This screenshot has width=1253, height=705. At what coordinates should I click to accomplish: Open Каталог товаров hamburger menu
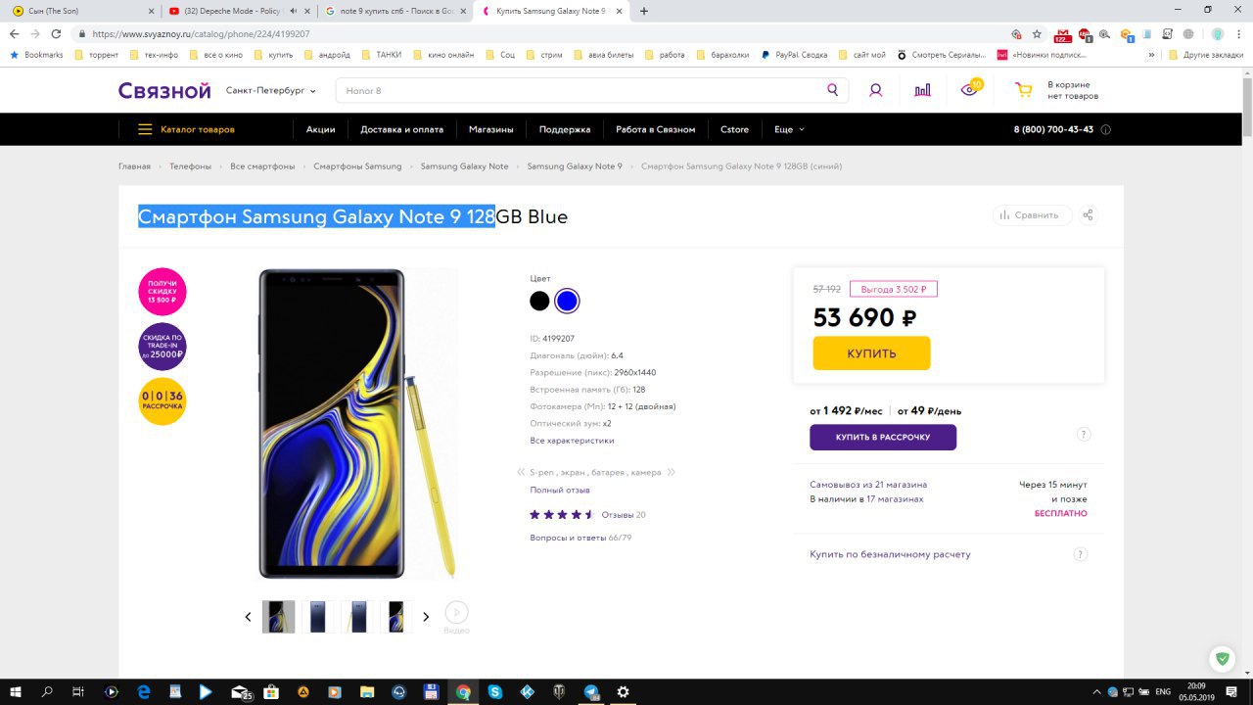pos(186,129)
